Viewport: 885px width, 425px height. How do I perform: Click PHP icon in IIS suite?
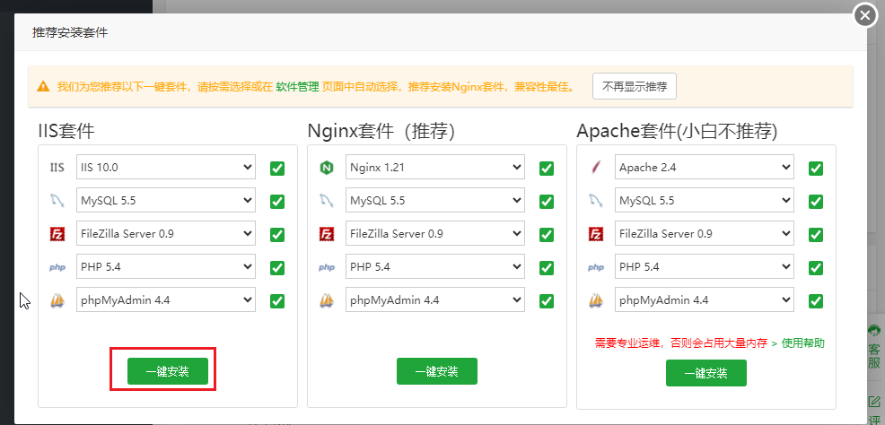(57, 267)
